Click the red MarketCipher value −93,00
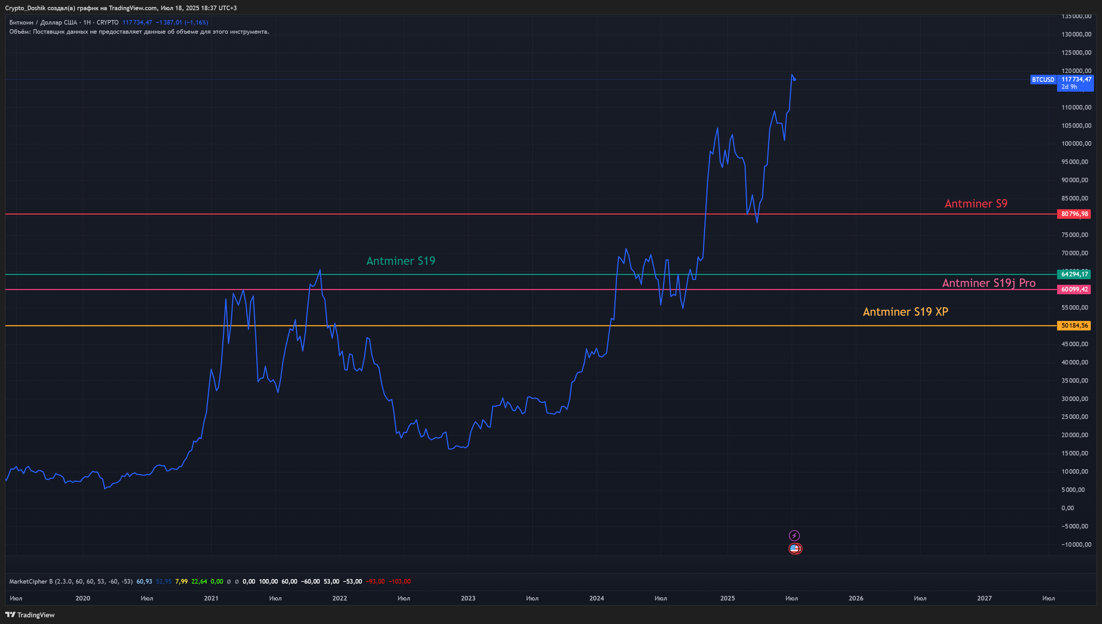1102x624 pixels. pos(375,581)
